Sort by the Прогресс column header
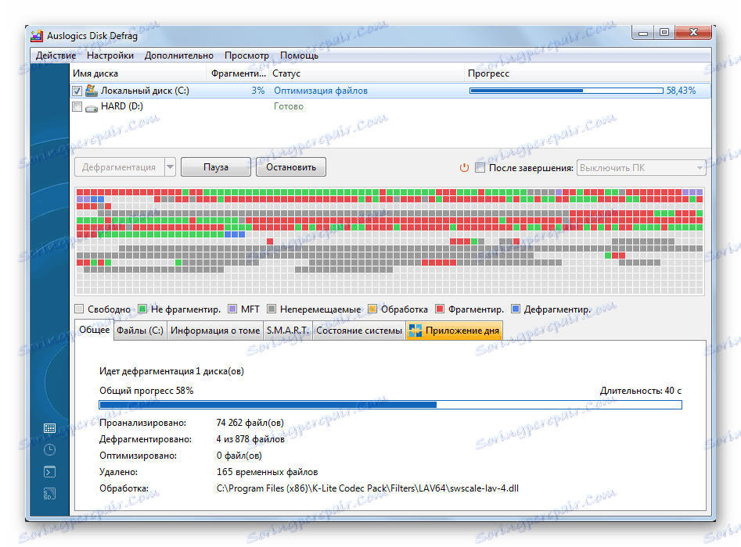 (x=588, y=73)
